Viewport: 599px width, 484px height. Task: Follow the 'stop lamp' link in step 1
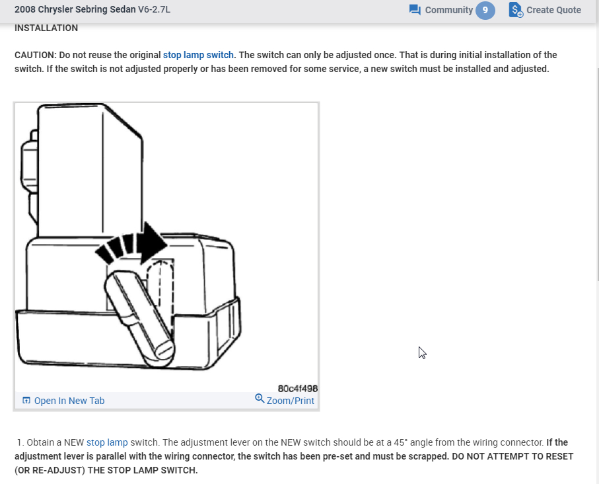click(107, 442)
